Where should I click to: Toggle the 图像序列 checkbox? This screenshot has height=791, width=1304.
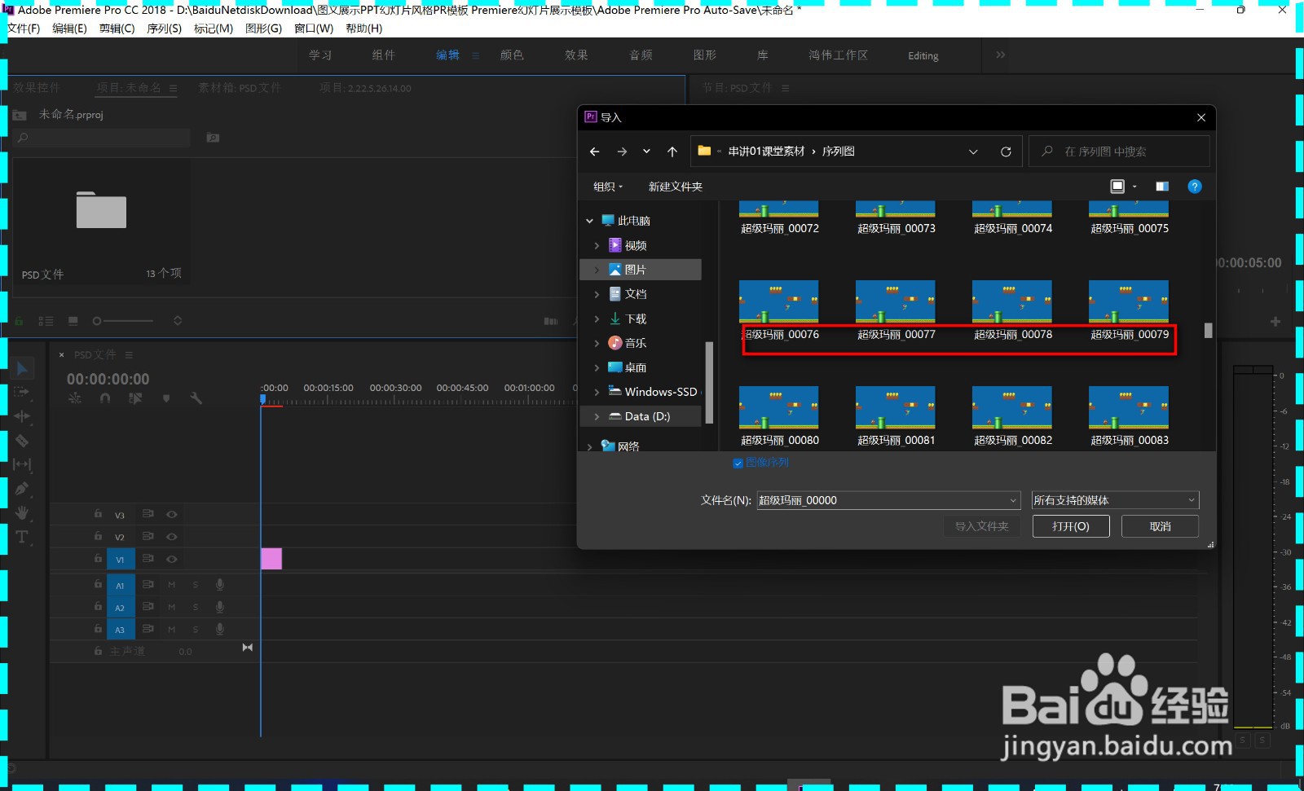click(x=738, y=463)
